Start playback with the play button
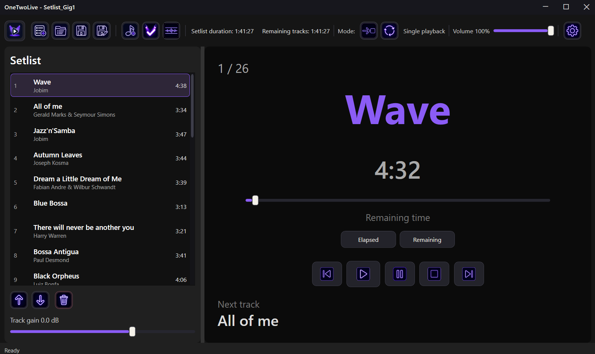The height and width of the screenshot is (354, 595). point(363,274)
